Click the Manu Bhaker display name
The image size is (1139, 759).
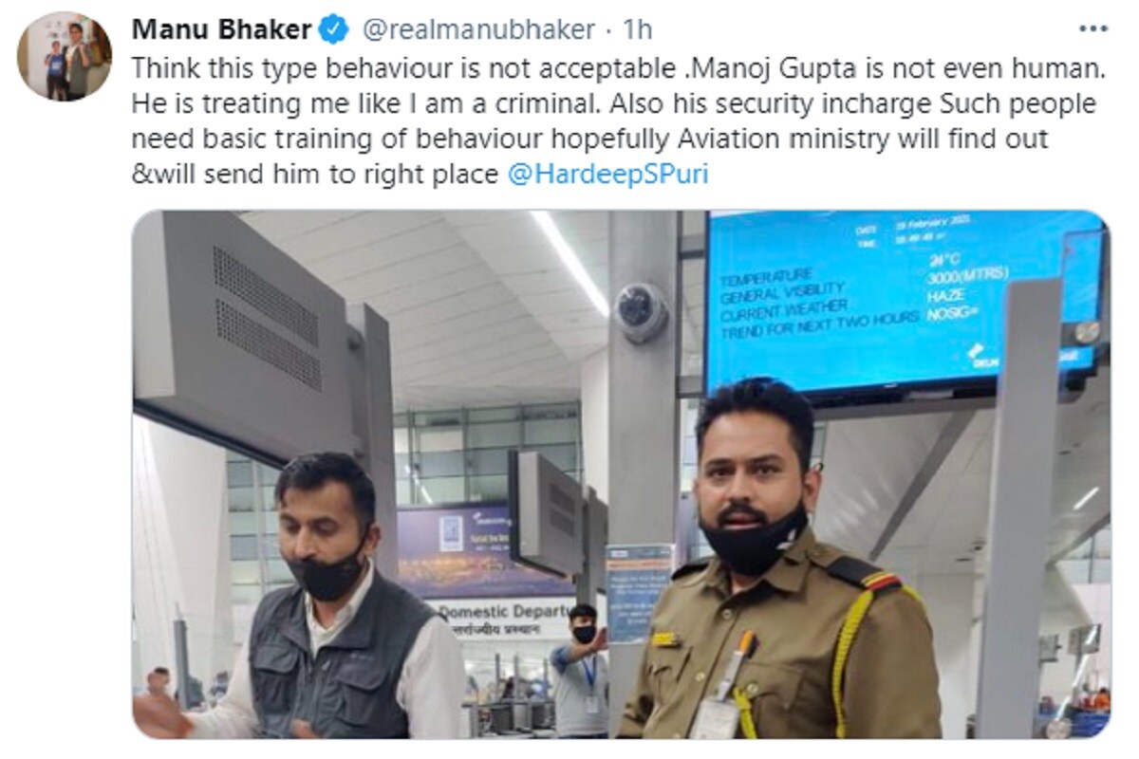tap(221, 30)
